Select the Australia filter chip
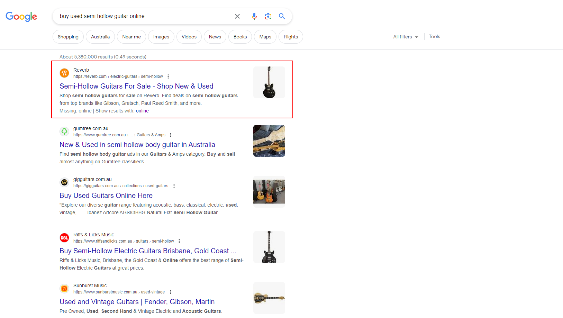Image resolution: width=563 pixels, height=318 pixels. (x=100, y=37)
